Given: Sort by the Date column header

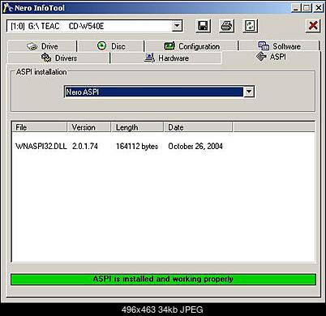Looking at the screenshot, I should 198,127.
